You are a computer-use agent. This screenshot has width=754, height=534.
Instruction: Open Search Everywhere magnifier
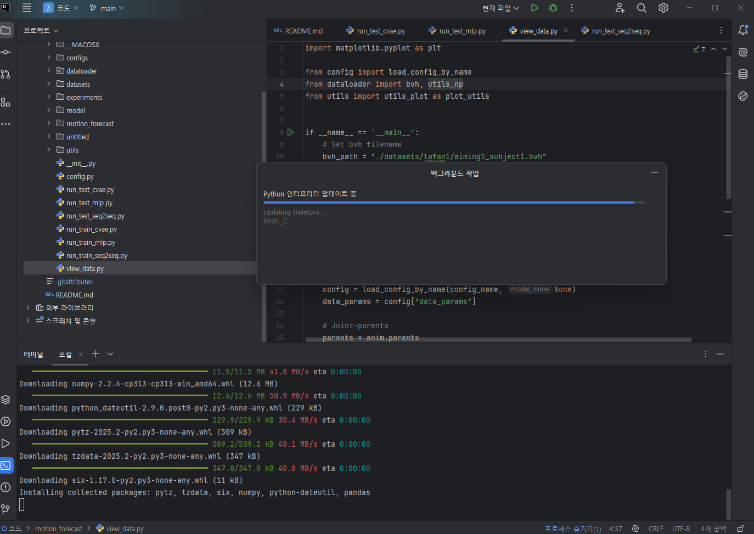click(x=642, y=8)
